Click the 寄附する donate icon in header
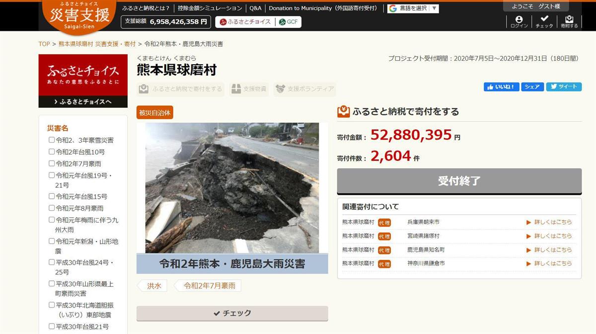 coord(569,21)
